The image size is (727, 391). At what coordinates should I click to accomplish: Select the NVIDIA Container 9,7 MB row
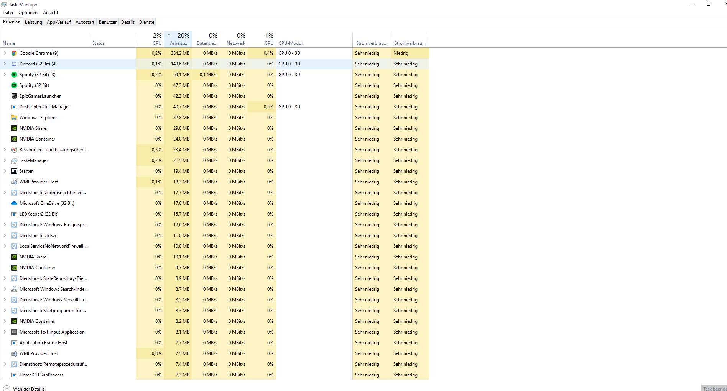pos(215,268)
